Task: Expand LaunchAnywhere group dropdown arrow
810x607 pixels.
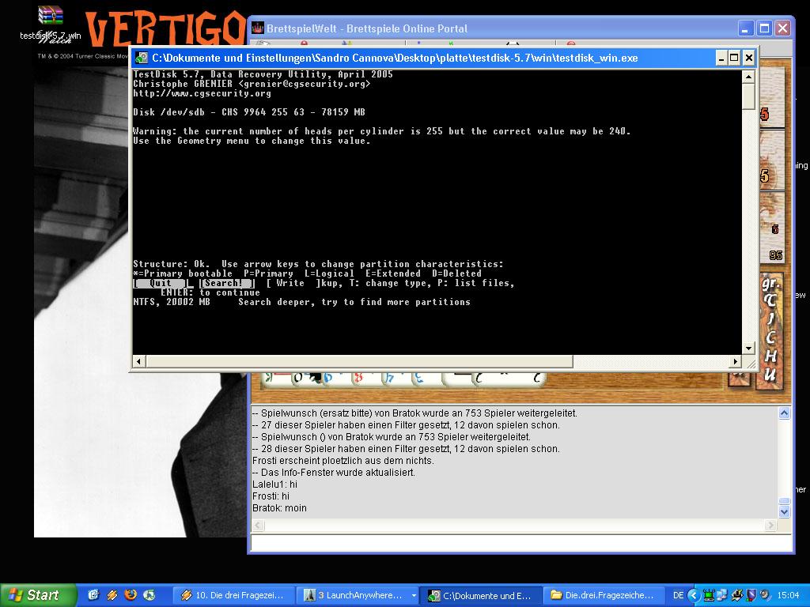Action: pos(413,595)
